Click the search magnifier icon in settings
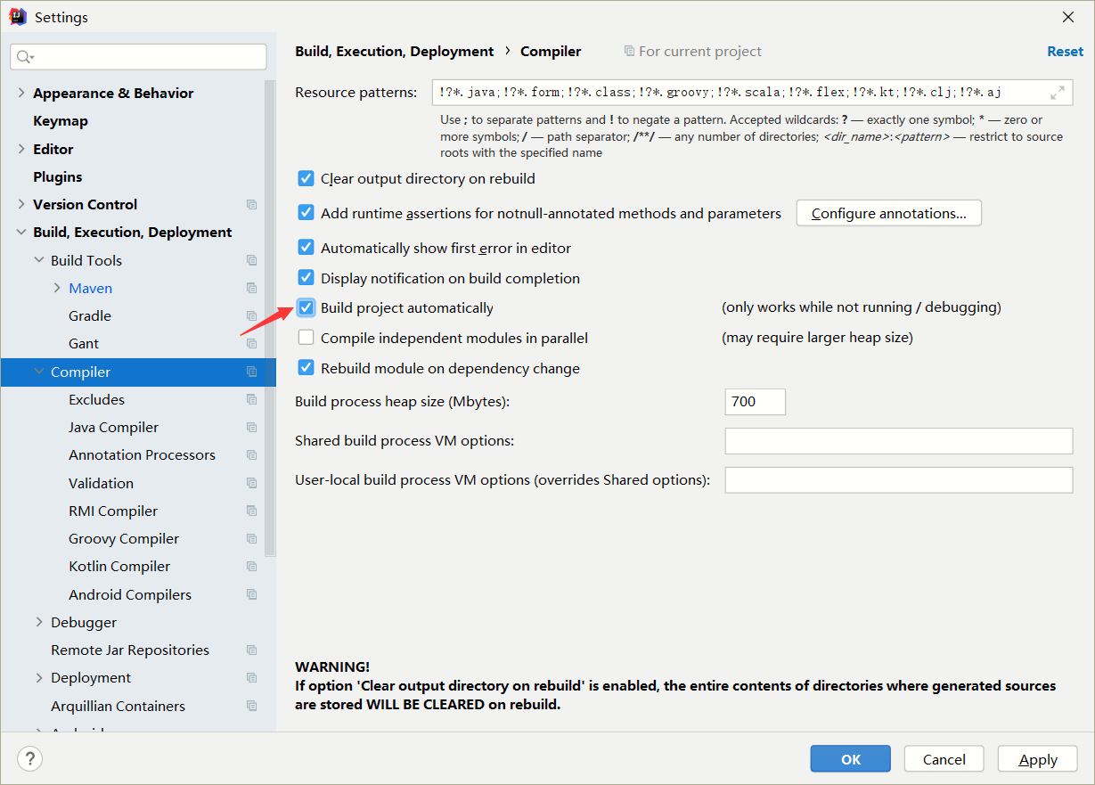 [x=24, y=57]
